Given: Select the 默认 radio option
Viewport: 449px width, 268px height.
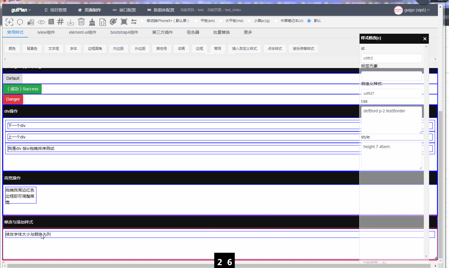Looking at the screenshot, I should tap(309, 21).
